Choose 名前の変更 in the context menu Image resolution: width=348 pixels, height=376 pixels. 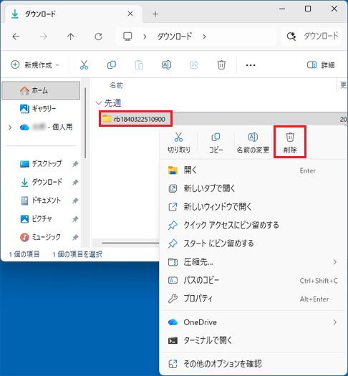(253, 143)
